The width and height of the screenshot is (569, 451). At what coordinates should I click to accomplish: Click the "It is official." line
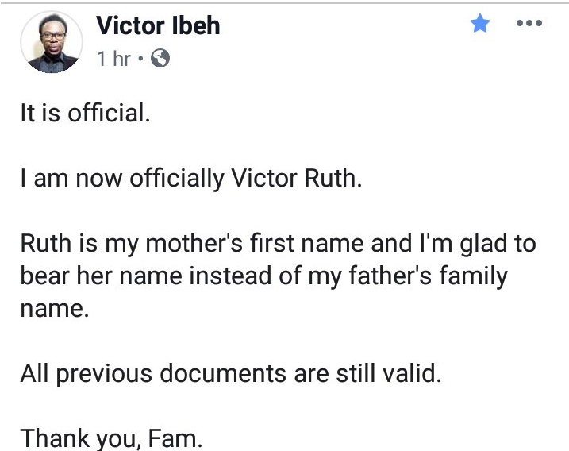(x=84, y=113)
